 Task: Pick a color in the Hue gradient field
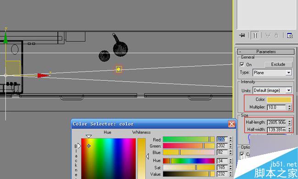point(109,158)
